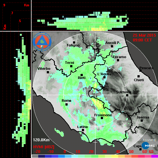Pick the blue 0 dBZ color swatch

click(62, 156)
